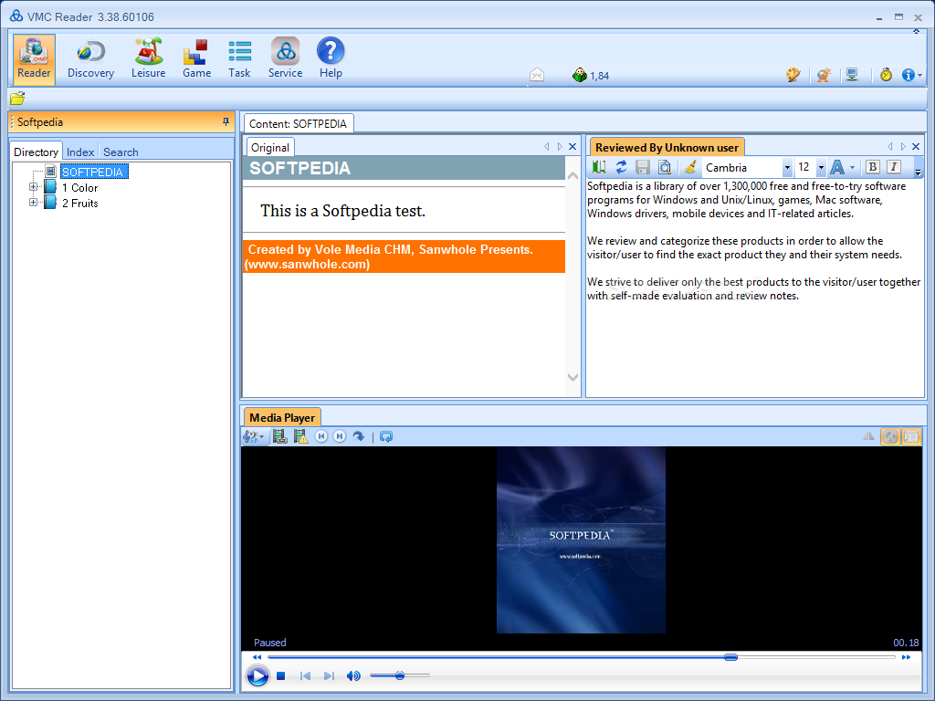Mute the media player volume
This screenshot has width=935, height=701.
(353, 676)
